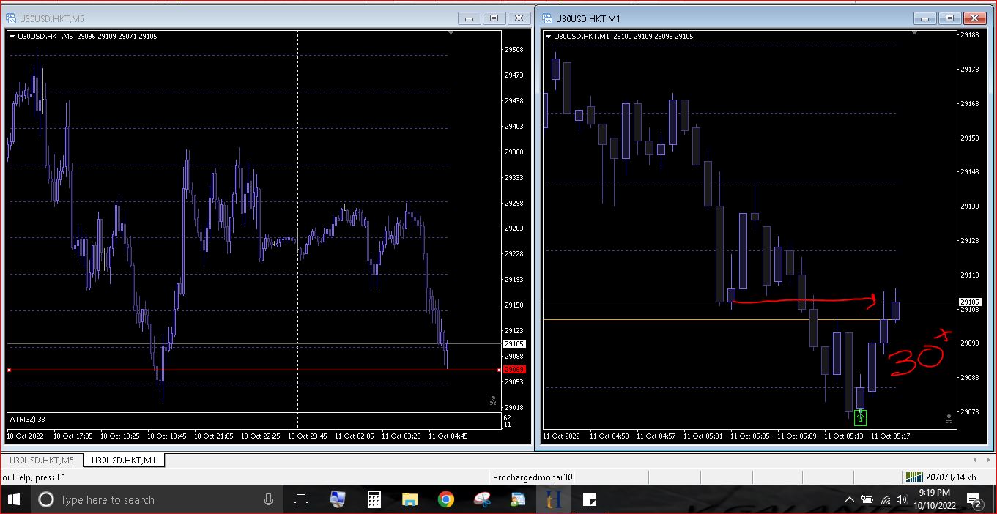Click the taskbar icon left of trading terminal
The image size is (997, 514).
(x=518, y=499)
